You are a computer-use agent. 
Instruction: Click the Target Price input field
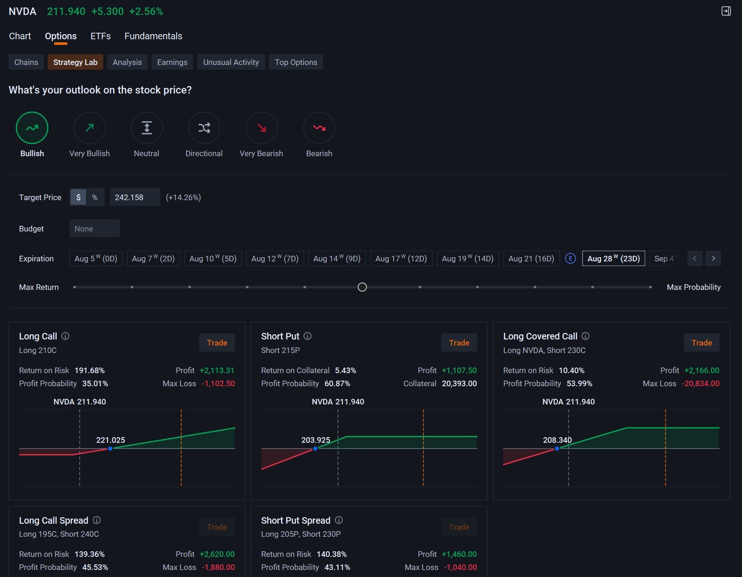[135, 197]
